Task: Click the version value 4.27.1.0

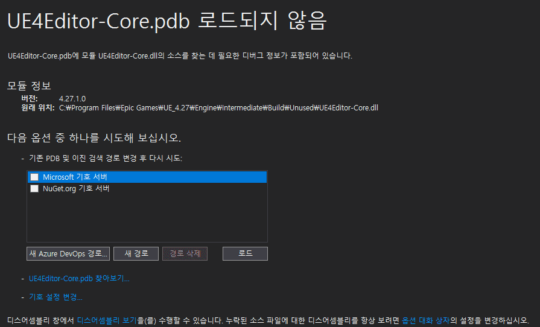Action: (x=72, y=99)
